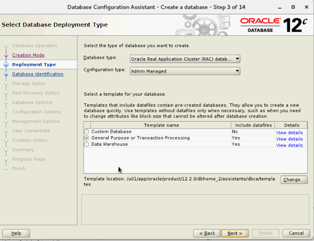
Task: Click the Include datafiles column header
Action: tap(253, 125)
